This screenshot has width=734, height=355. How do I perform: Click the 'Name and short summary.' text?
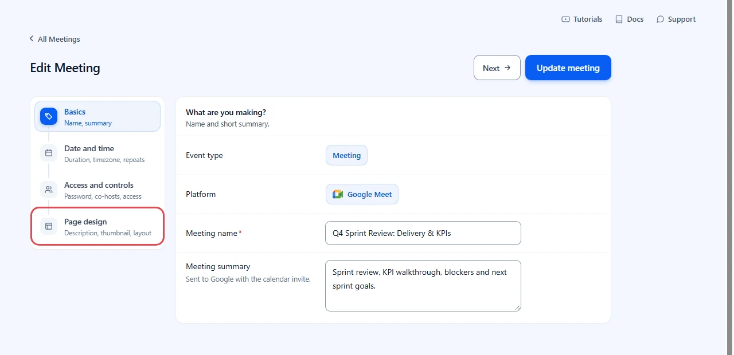tap(228, 124)
